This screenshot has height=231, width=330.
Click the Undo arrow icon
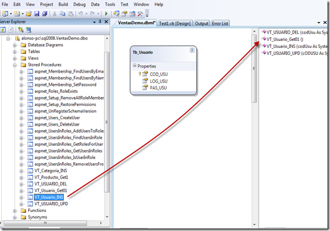click(x=80, y=14)
